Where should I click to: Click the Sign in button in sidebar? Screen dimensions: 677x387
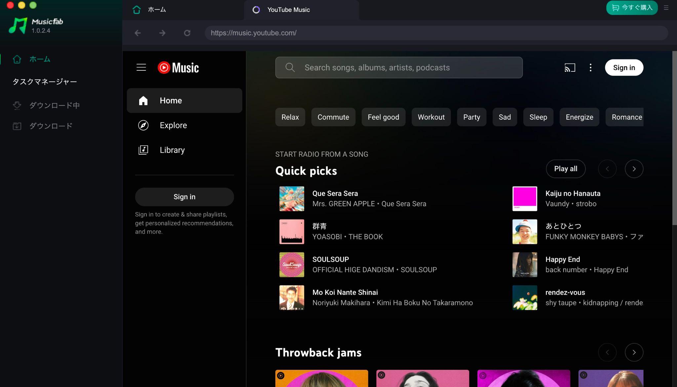tap(184, 197)
